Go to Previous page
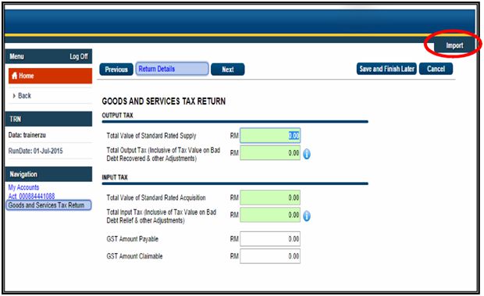The image size is (484, 296). (x=116, y=70)
